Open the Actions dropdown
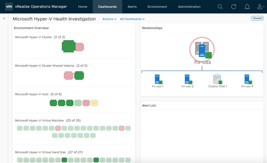Viewport: 267px width, 163px height. [x=109, y=19]
